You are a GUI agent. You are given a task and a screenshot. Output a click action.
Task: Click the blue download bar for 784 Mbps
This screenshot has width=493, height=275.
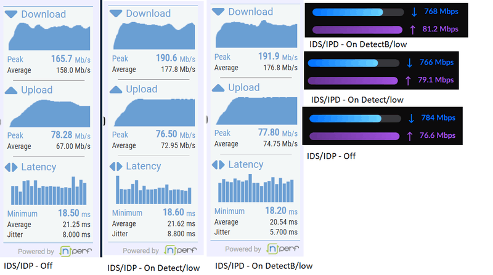[x=355, y=119]
